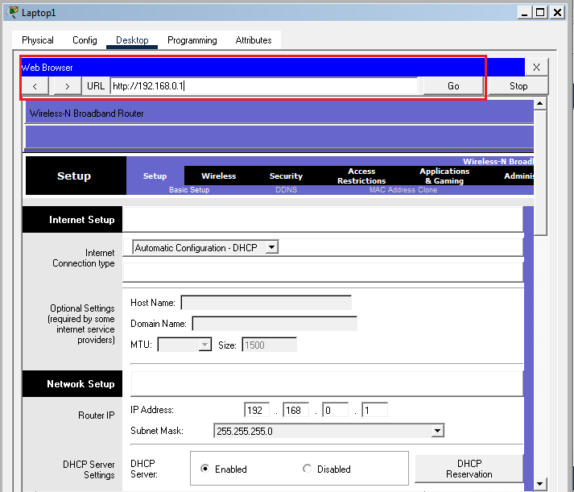
Task: Click the Packet Tracer Laptop1 window icon
Action: (13, 13)
